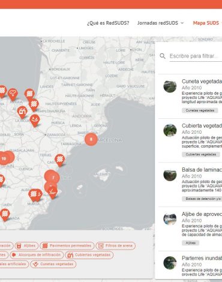The image size is (222, 282).
Task: Click the 'Cunetas vegetadas' tag in first entry
Action: click(x=200, y=110)
